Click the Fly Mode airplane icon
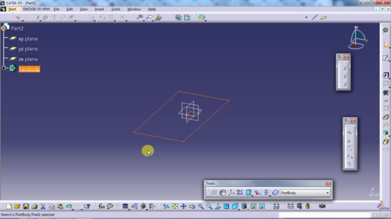The image size is (391, 219). [166, 206]
